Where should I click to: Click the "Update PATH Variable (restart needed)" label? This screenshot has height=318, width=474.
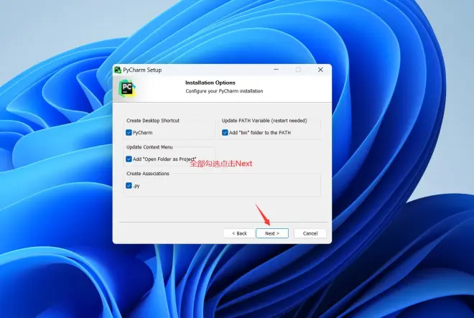click(264, 121)
